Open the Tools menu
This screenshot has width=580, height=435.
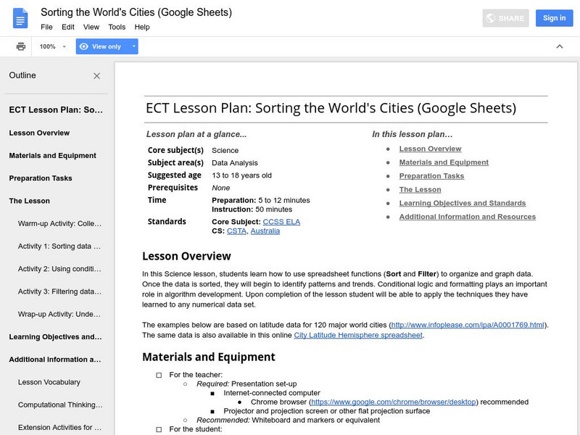click(x=117, y=27)
